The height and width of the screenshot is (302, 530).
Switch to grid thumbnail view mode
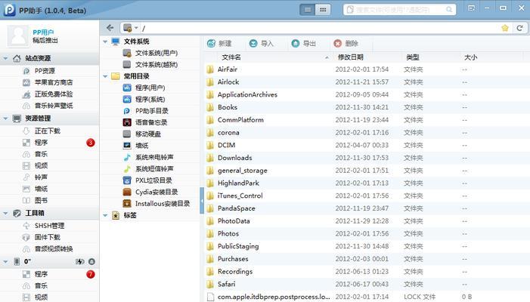323,10
